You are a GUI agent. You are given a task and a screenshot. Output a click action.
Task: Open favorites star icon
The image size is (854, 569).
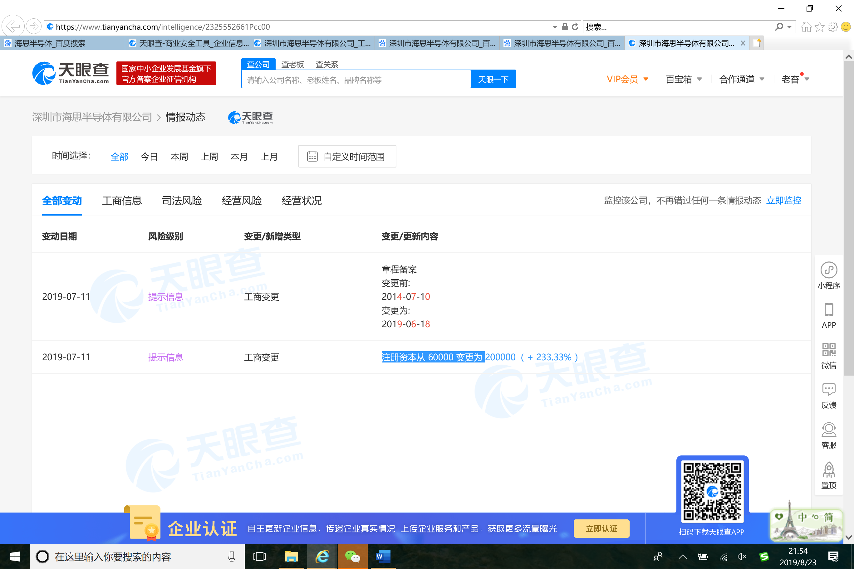819,27
